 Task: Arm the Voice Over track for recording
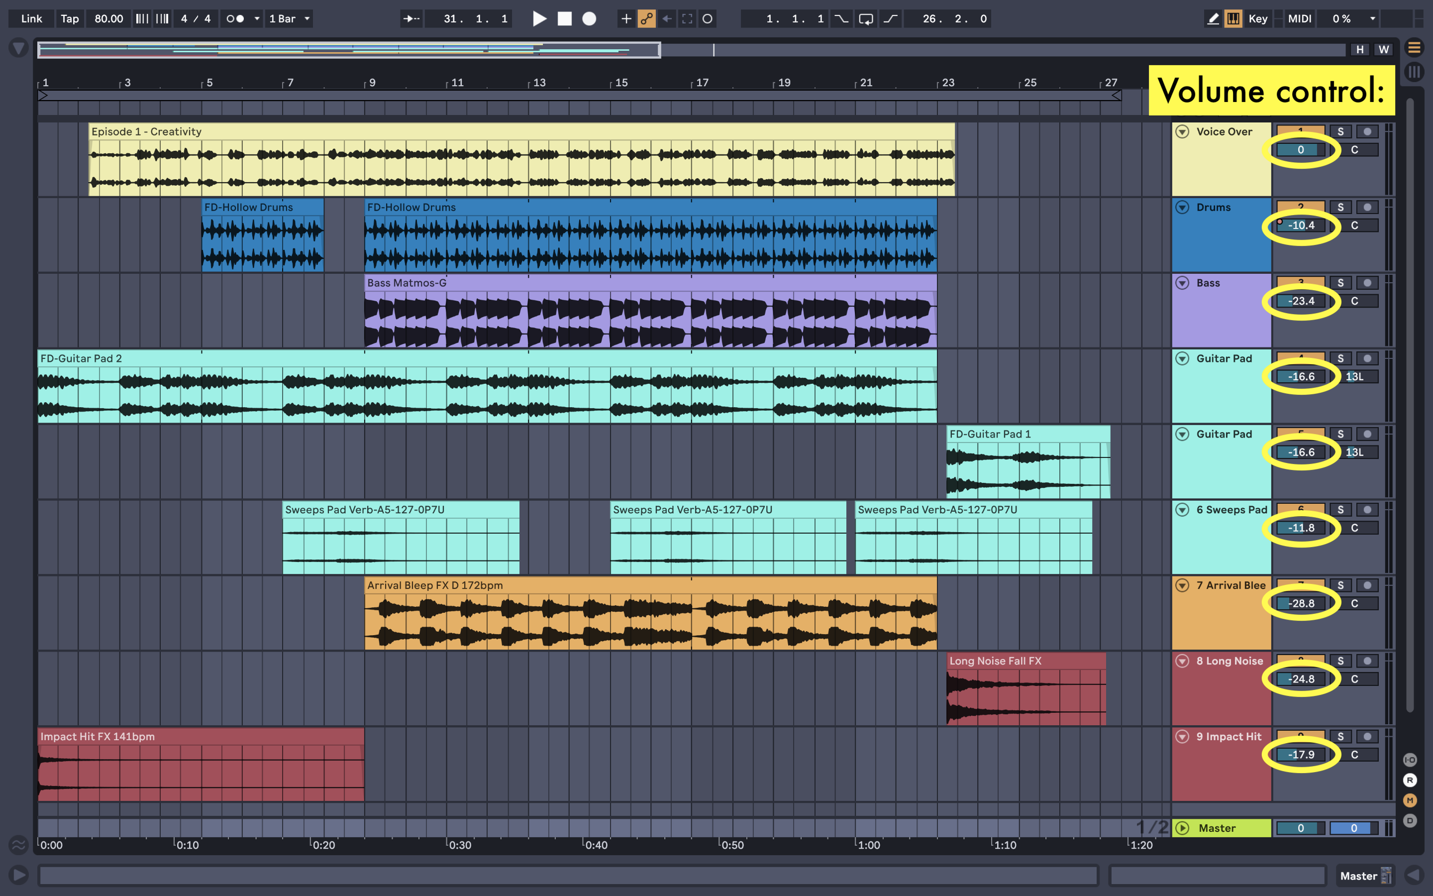pos(1368,131)
